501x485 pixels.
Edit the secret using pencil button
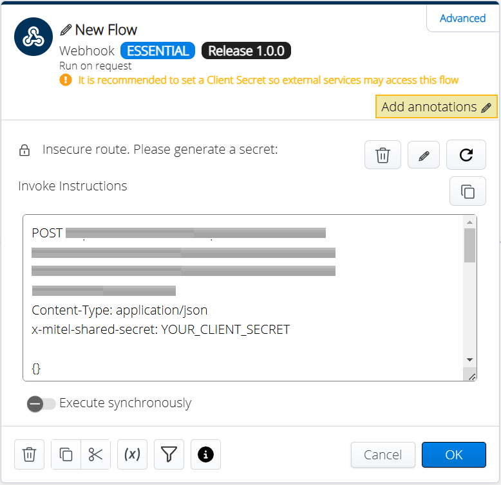click(x=424, y=155)
